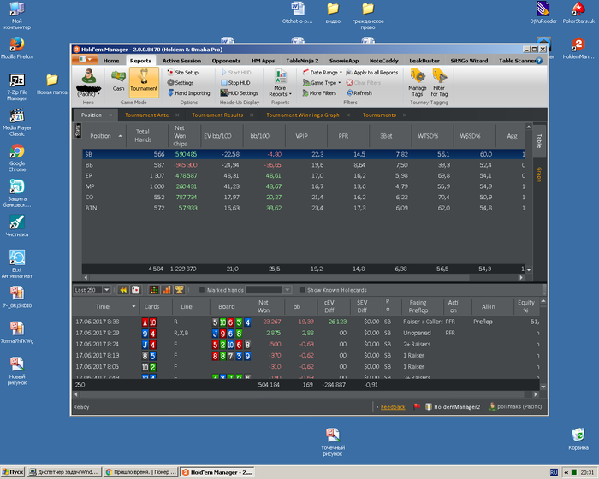Select the Cash game mode icon
The height and width of the screenshot is (479, 599).
[x=118, y=81]
